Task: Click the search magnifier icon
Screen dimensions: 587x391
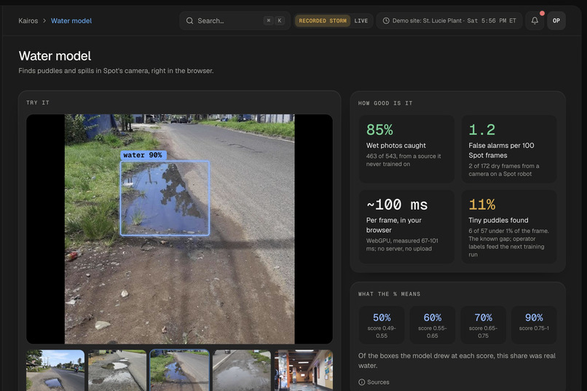Action: coord(190,20)
